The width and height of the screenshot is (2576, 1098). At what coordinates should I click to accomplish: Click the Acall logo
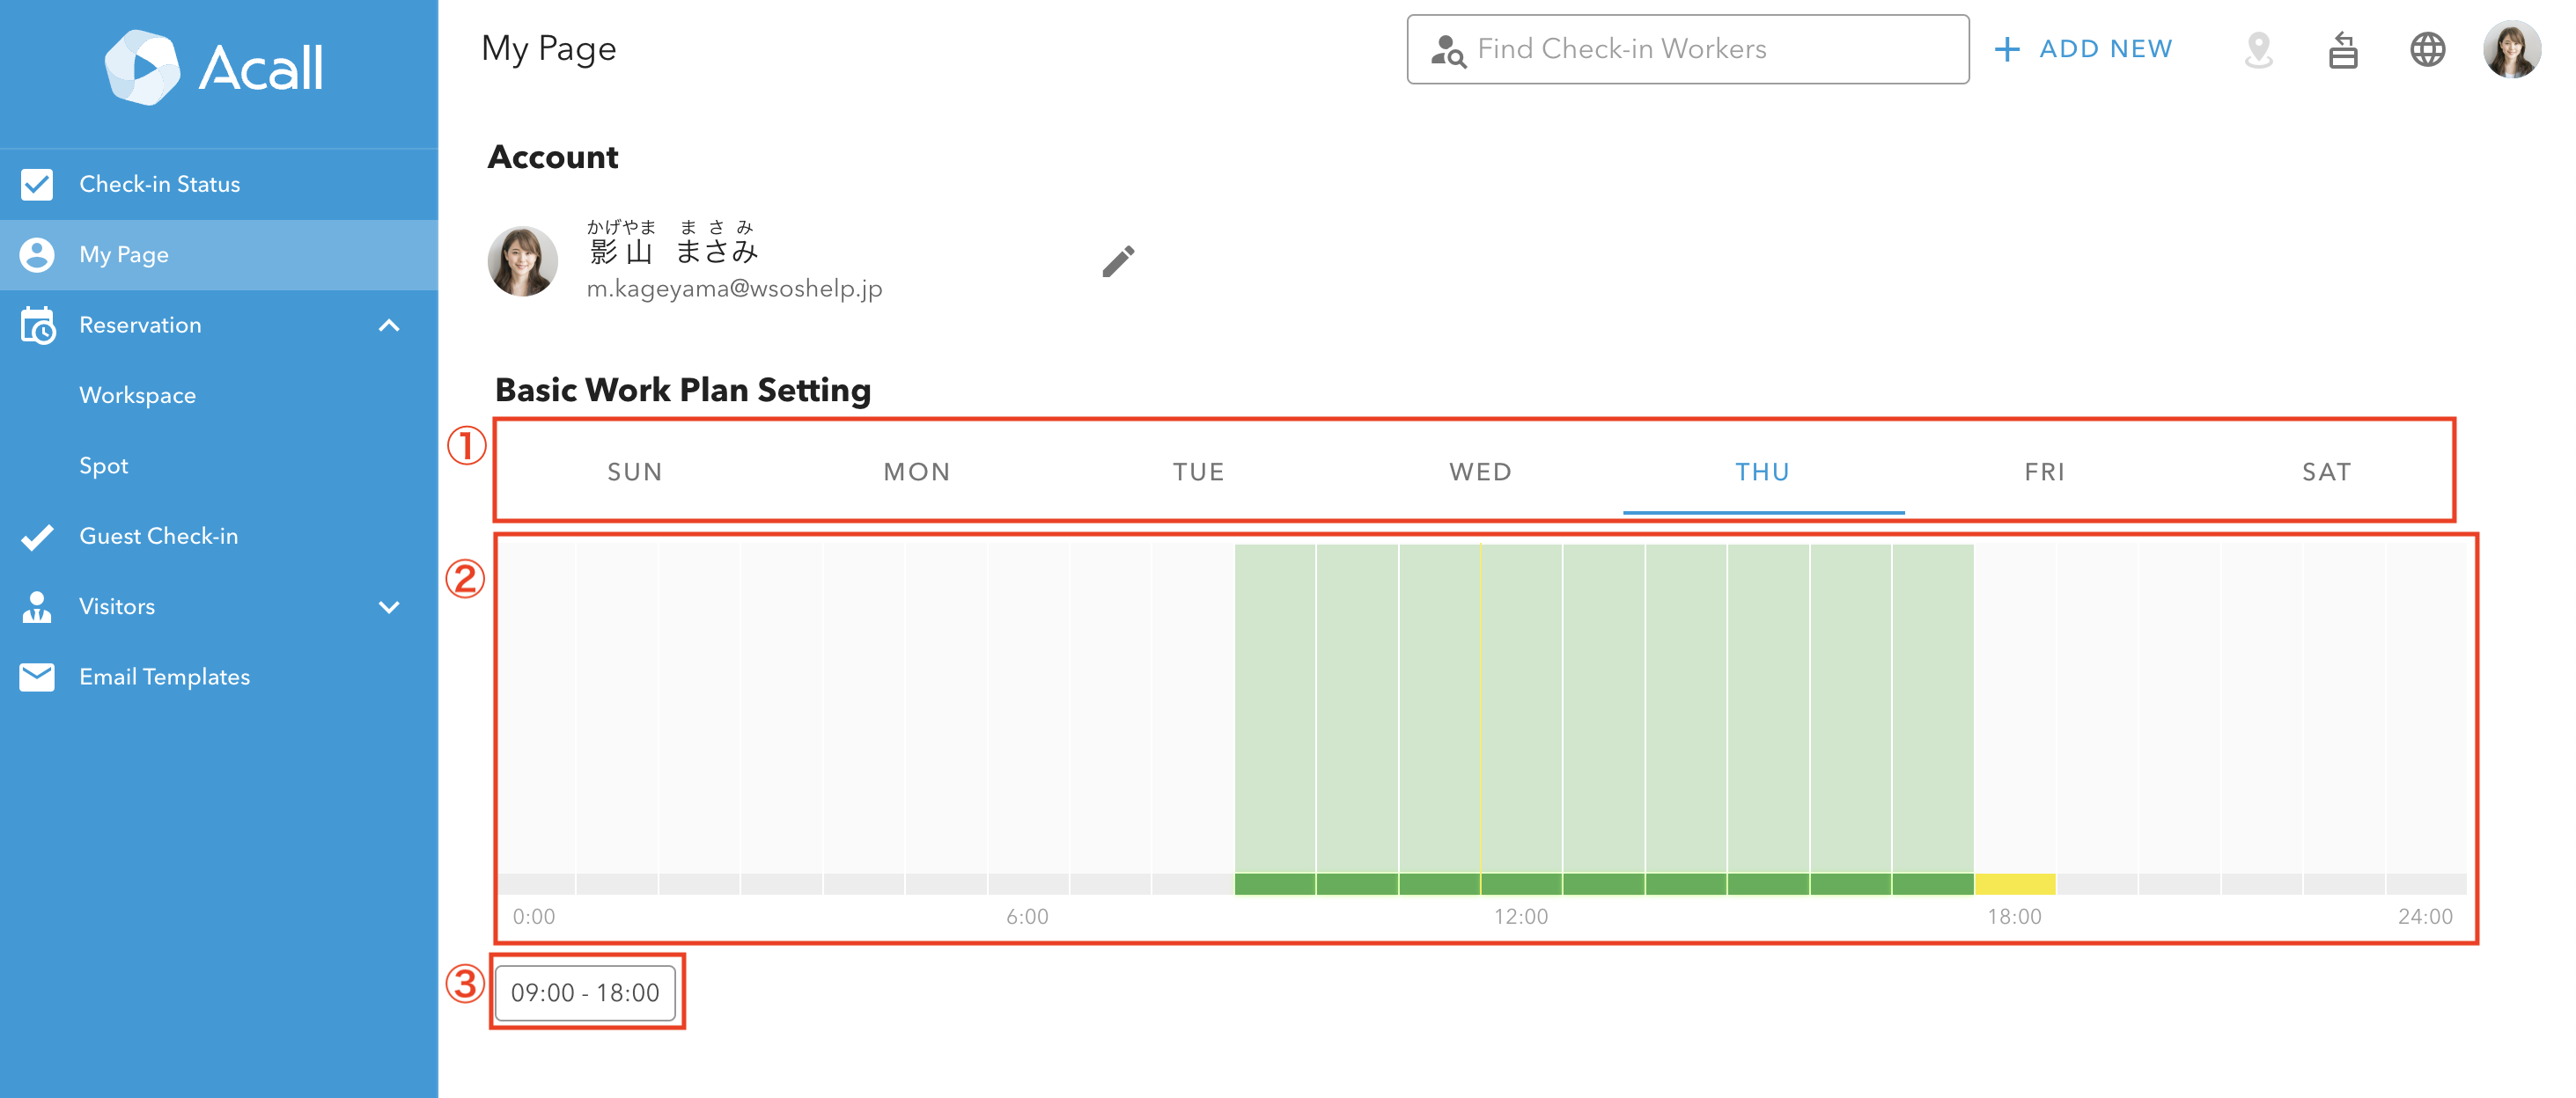tap(215, 68)
